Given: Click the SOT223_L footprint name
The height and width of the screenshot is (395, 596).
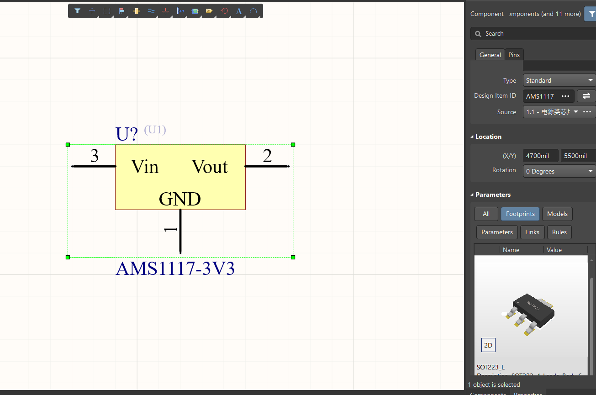Looking at the screenshot, I should click(491, 367).
